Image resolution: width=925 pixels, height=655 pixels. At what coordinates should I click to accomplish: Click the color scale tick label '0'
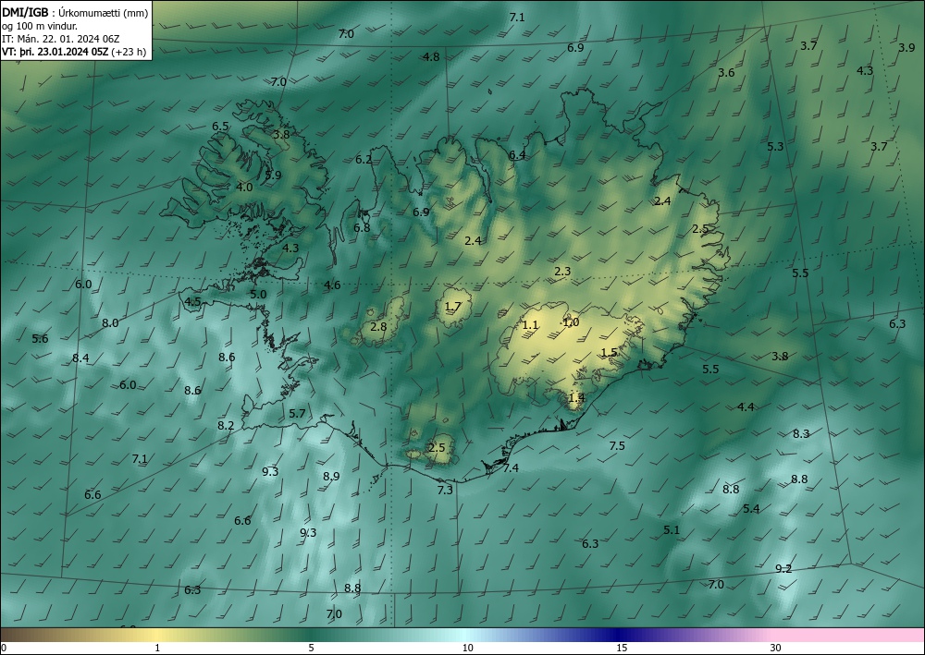4,648
